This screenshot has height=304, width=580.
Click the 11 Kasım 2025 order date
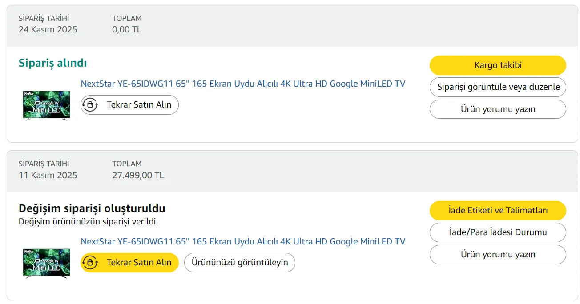(48, 175)
